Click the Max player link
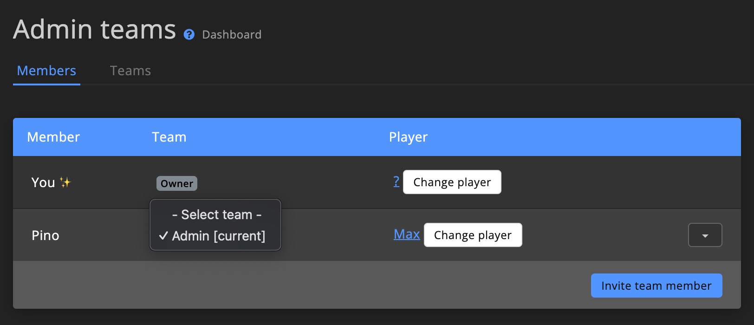The image size is (754, 325). pos(406,234)
